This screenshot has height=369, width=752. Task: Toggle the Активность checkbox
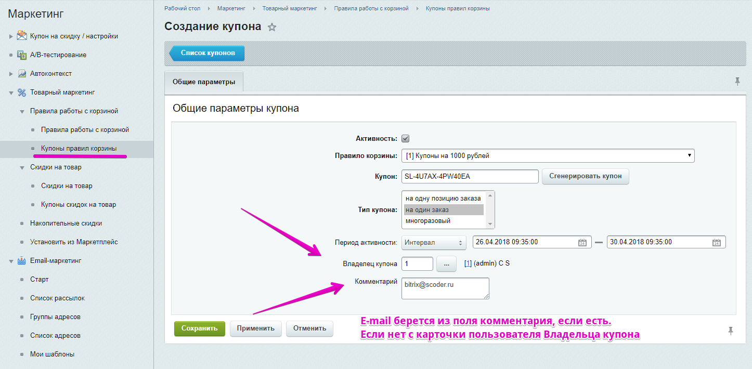(406, 139)
